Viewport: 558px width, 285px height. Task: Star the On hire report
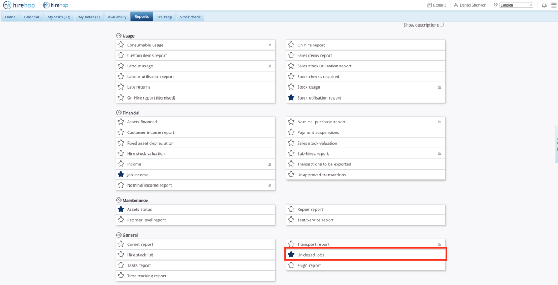(x=291, y=45)
